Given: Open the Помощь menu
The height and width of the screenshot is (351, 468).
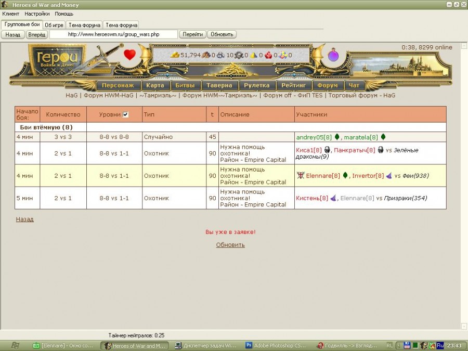Looking at the screenshot, I should point(64,14).
